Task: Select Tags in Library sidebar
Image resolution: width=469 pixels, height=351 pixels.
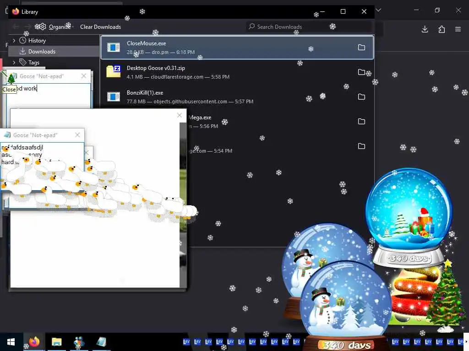Action: pos(34,62)
